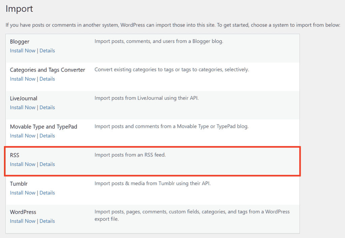Select the Import page heading
This screenshot has width=345, height=238.
[19, 9]
